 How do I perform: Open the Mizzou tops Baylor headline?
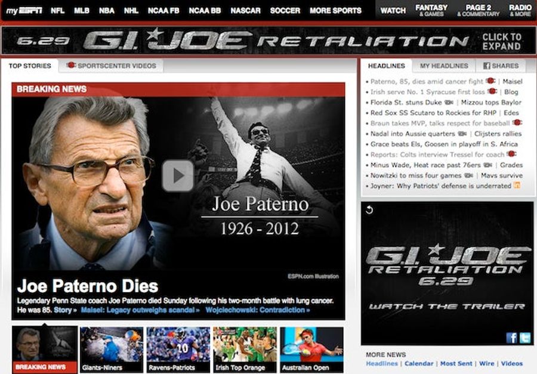[491, 103]
